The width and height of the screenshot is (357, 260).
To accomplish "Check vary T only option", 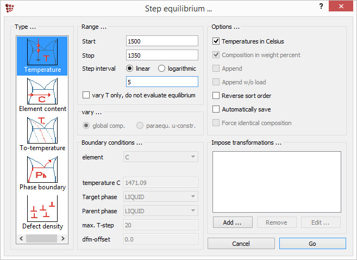I will [86, 95].
